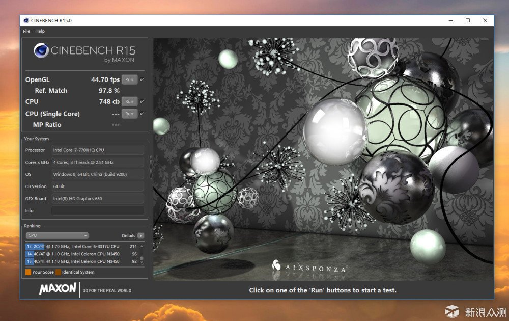Screen dimensions: 509x321
Task: Select ranking row 15 Celeron N3450
Action: (82, 261)
